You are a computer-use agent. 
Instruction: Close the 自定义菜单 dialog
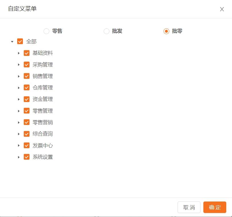coord(222,9)
